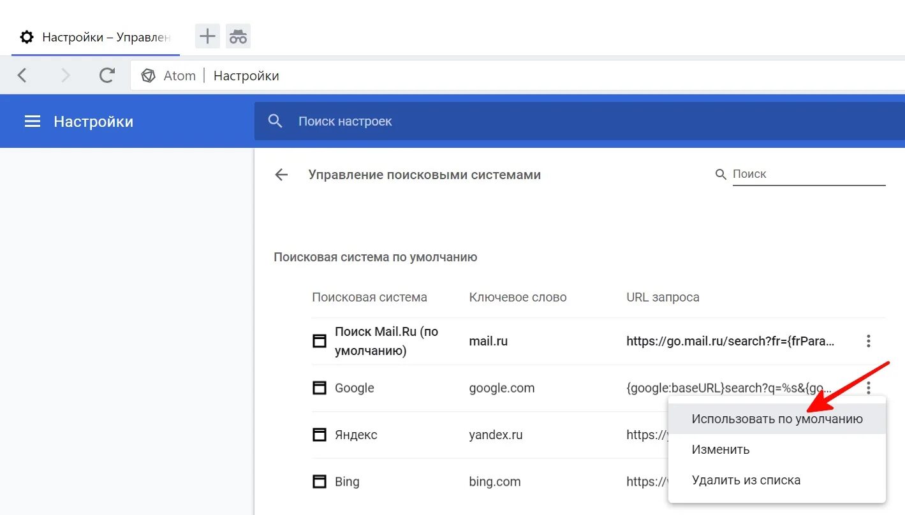Click the address bar showing Настройки
The height and width of the screenshot is (515, 905).
coord(446,76)
